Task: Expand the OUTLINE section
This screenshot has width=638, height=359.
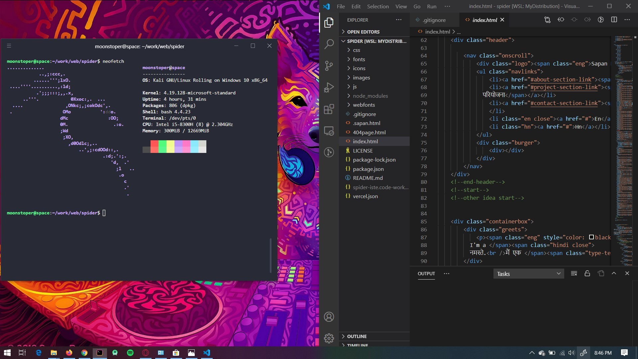Action: pos(357,336)
